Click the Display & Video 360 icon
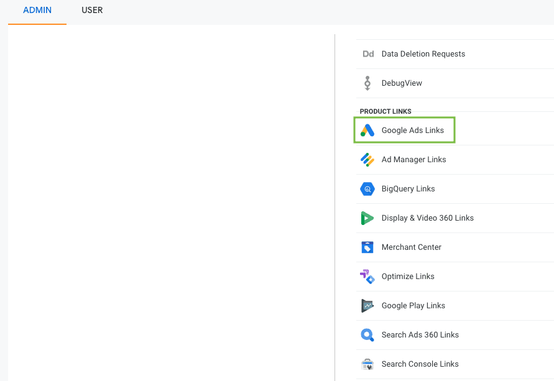The image size is (554, 381). [367, 218]
